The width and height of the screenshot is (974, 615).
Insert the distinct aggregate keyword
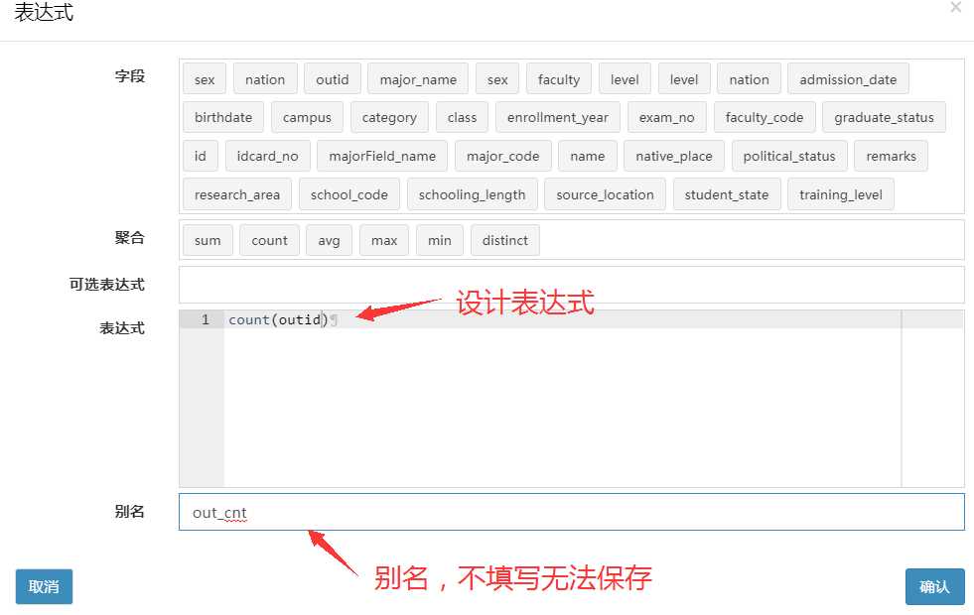[x=505, y=240]
